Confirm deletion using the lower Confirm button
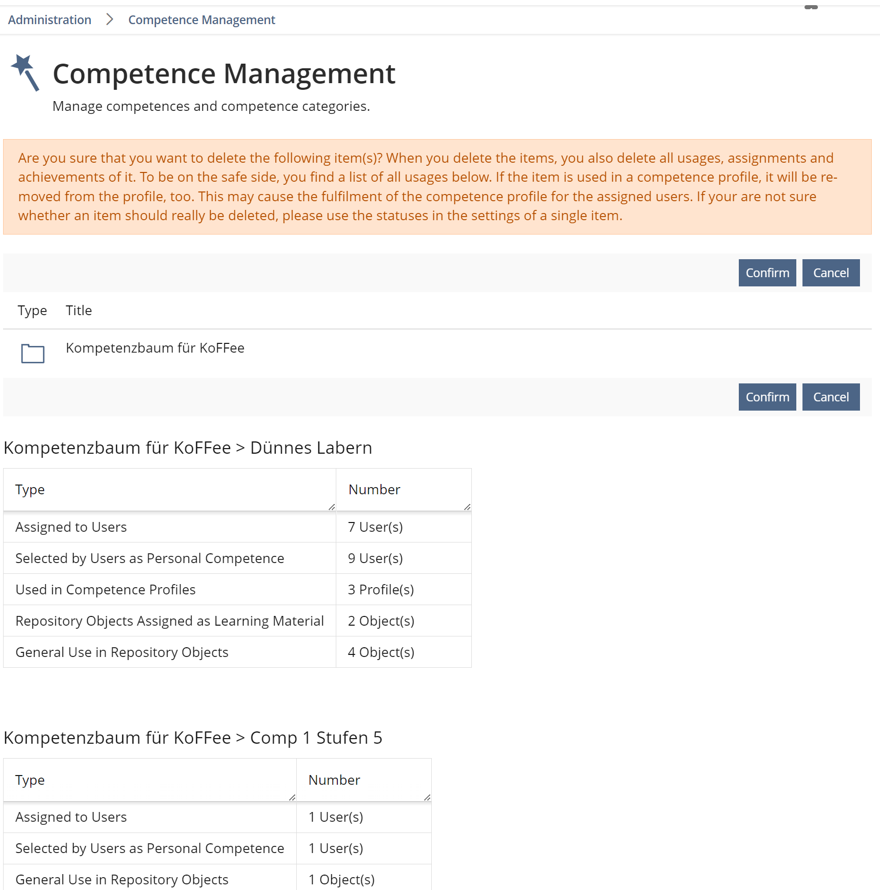Image resolution: width=880 pixels, height=890 pixels. [x=767, y=397]
